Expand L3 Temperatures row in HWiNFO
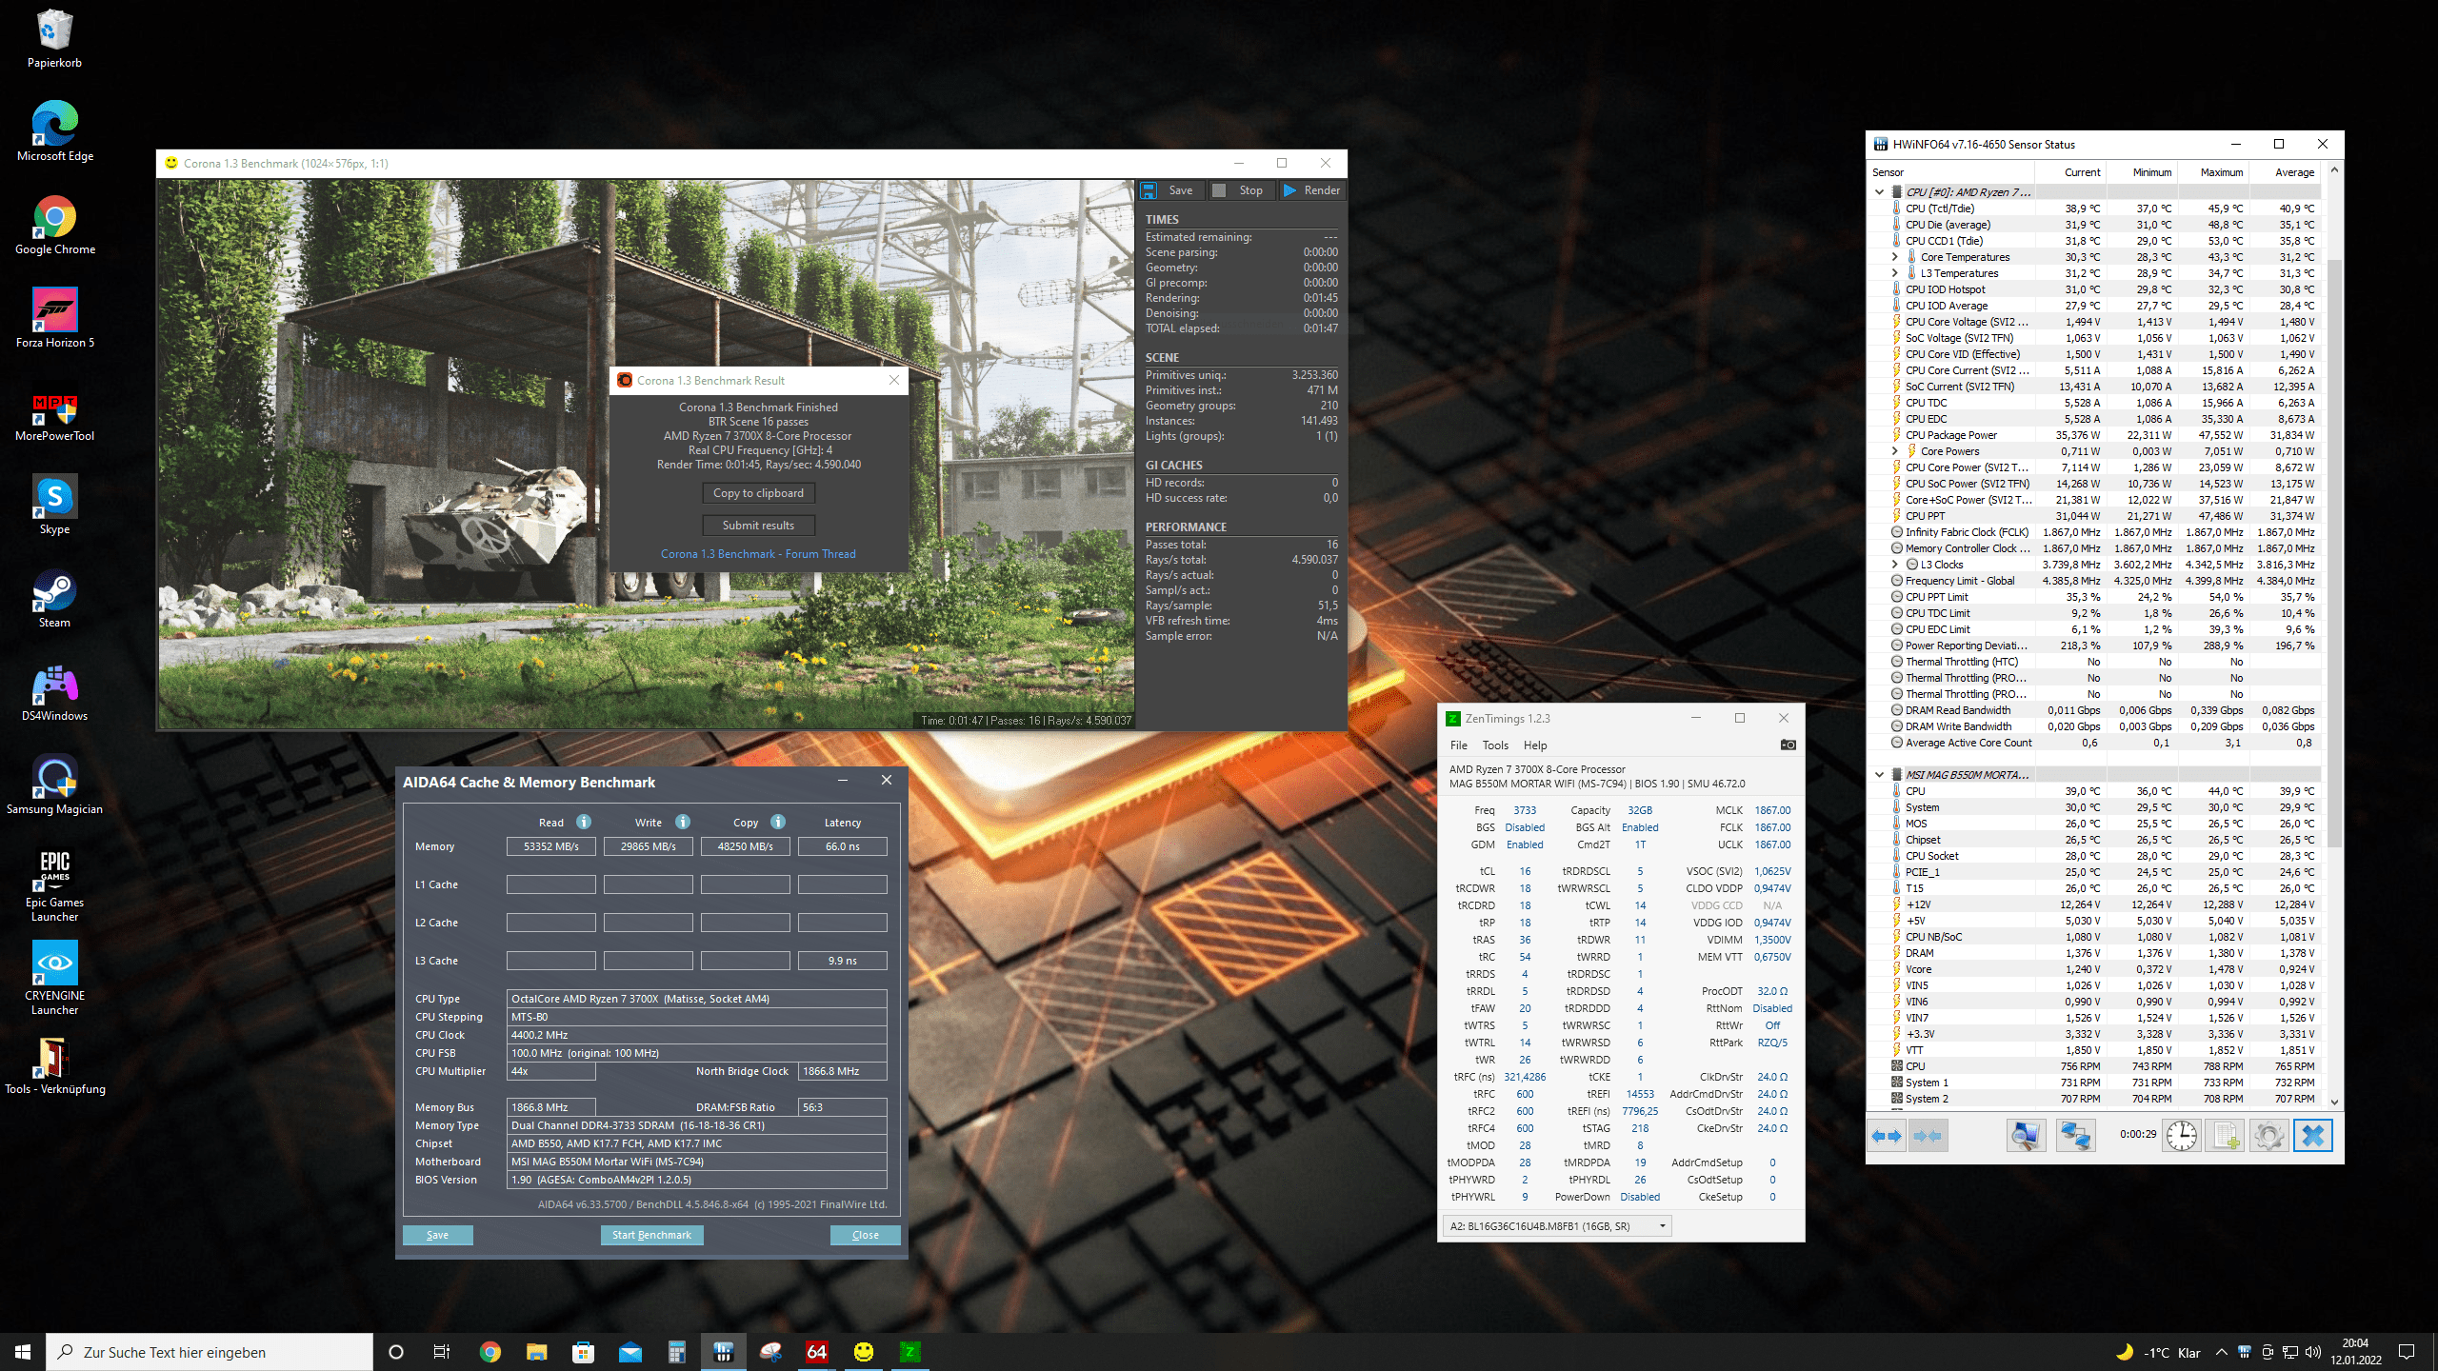 [x=1894, y=273]
